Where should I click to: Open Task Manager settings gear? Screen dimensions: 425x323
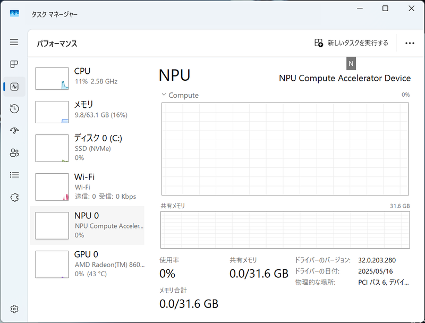coord(14,309)
